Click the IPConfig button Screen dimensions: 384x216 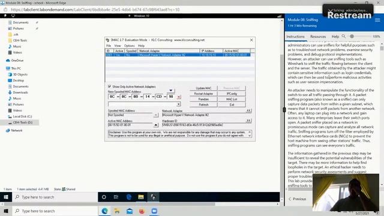[x=232, y=94]
